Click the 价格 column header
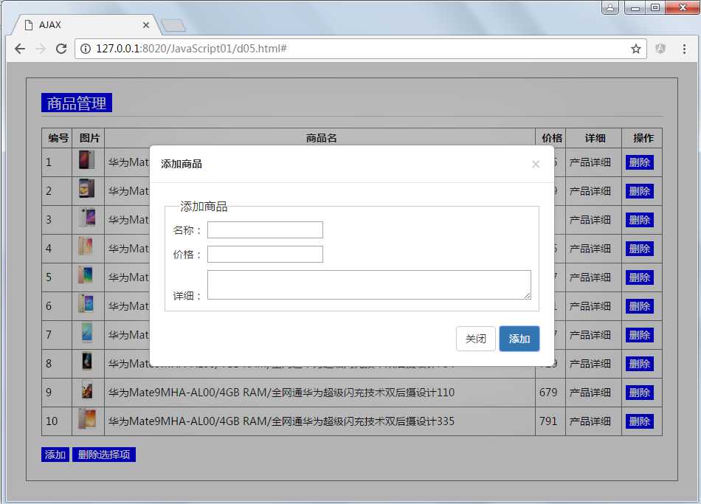The height and width of the screenshot is (504, 701). tap(552, 138)
